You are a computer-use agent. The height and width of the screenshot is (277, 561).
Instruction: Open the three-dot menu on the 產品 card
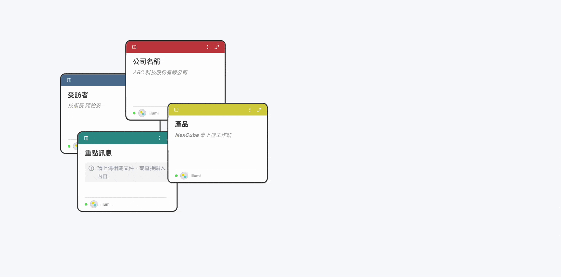click(x=250, y=110)
